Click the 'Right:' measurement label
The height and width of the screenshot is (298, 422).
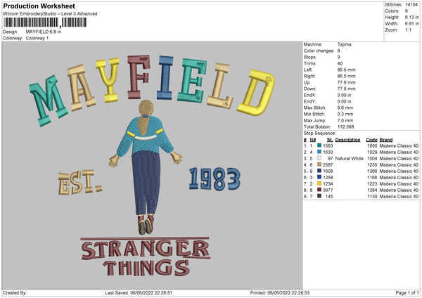tap(309, 76)
